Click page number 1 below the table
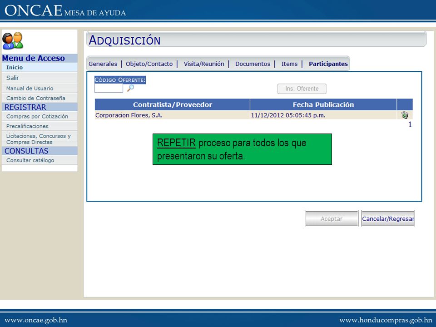Viewport: 436px width, 327px height. point(410,124)
